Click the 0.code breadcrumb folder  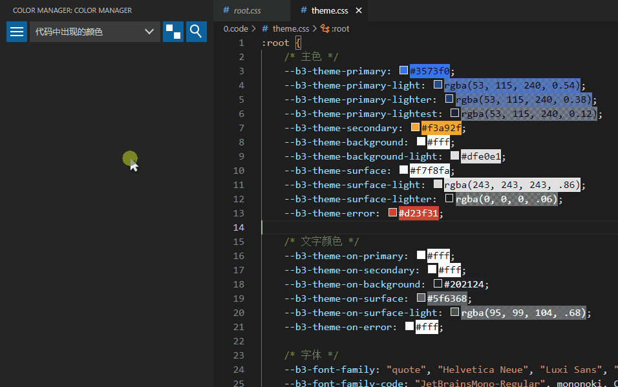236,28
